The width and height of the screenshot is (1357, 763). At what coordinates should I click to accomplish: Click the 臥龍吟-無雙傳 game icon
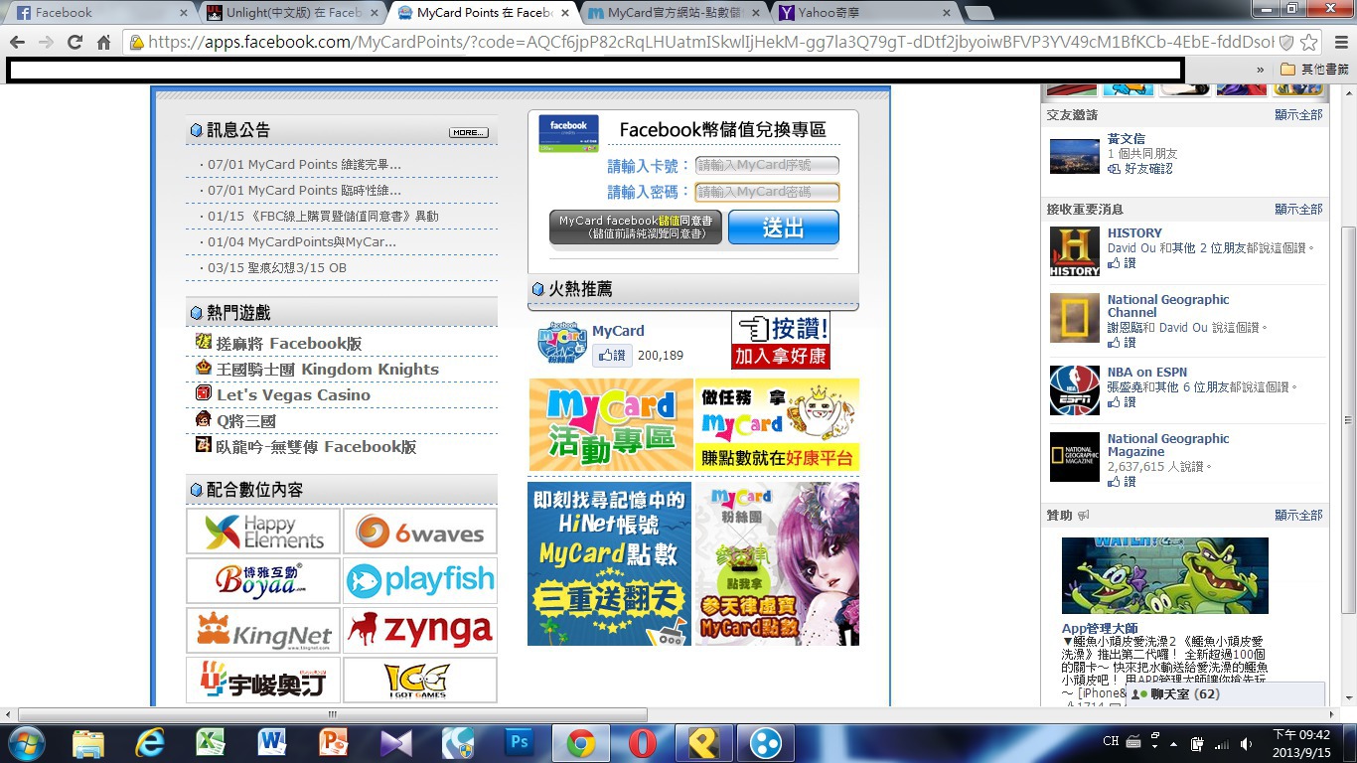point(204,445)
